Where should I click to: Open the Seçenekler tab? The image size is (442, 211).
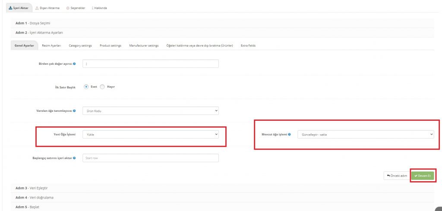pos(76,8)
